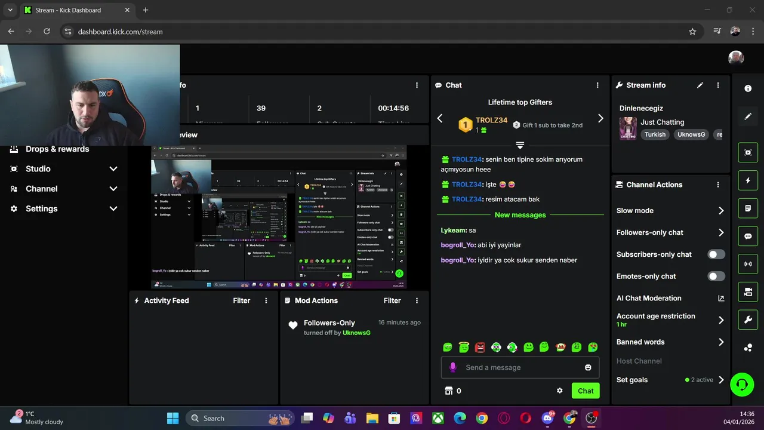Insert the first green smiling emote
The image size is (764, 430).
(448, 346)
